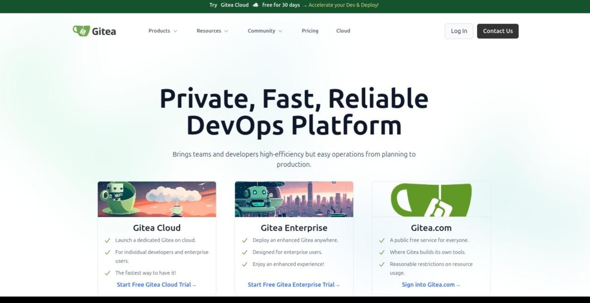The width and height of the screenshot is (590, 303).
Task: Open the Community menu
Action: point(265,31)
